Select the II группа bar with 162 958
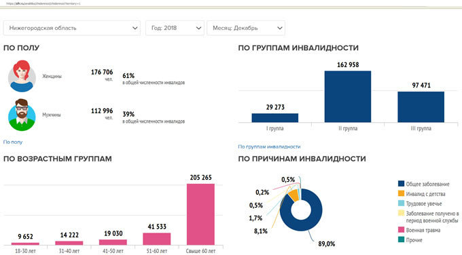The image size is (462, 255). [x=348, y=96]
